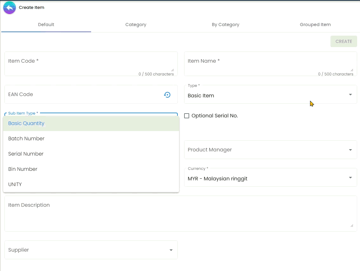Open the By Category tab

coord(225,24)
